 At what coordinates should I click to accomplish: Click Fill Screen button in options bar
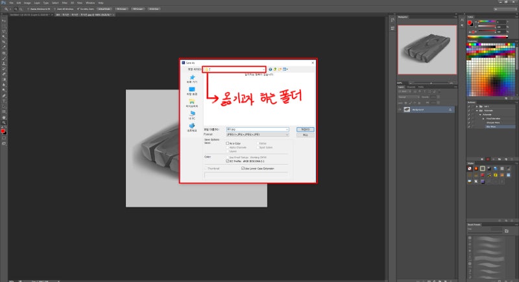point(138,9)
